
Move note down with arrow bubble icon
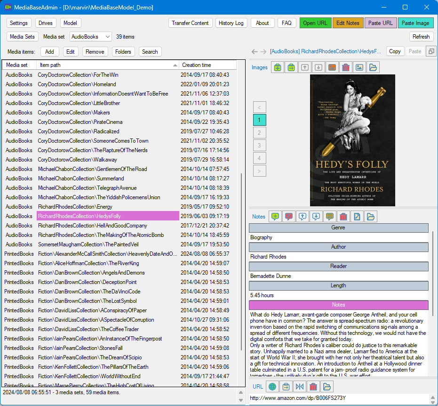pyautogui.click(x=316, y=216)
